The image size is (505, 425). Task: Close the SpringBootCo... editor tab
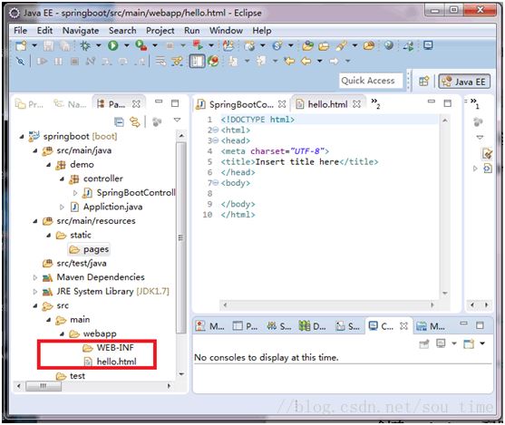282,104
